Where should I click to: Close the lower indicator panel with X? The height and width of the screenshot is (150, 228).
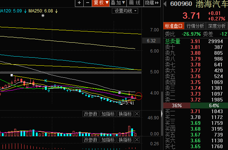137,140
